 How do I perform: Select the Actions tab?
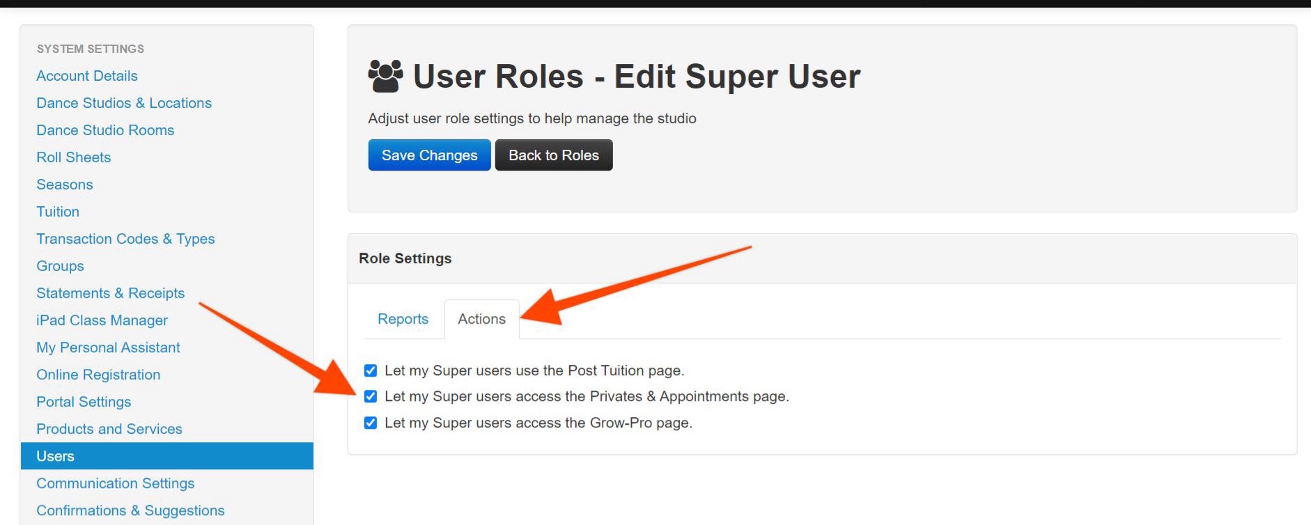click(481, 319)
